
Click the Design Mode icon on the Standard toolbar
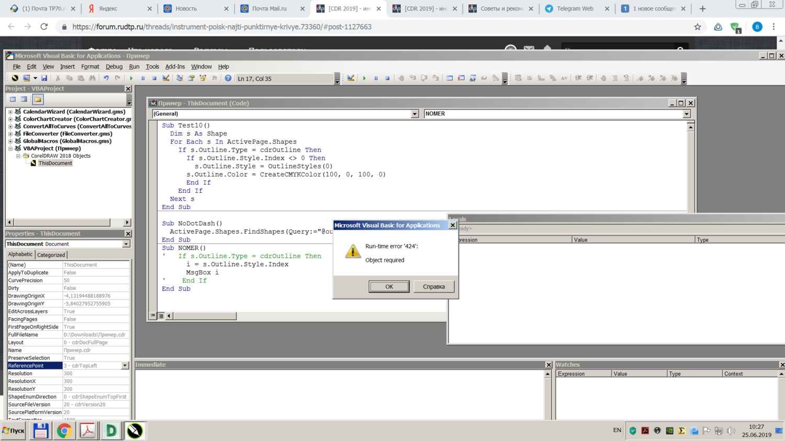click(x=166, y=78)
